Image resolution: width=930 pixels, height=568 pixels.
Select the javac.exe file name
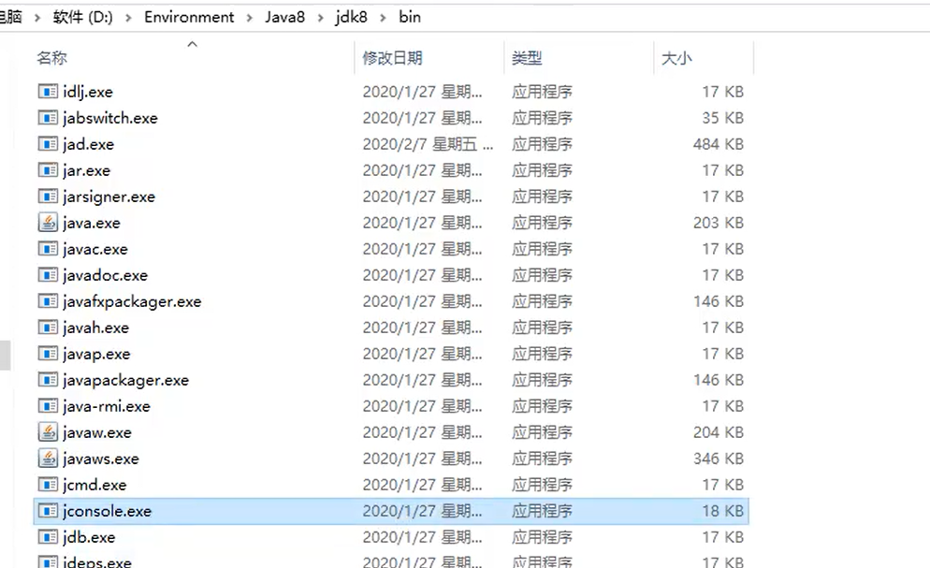point(95,249)
